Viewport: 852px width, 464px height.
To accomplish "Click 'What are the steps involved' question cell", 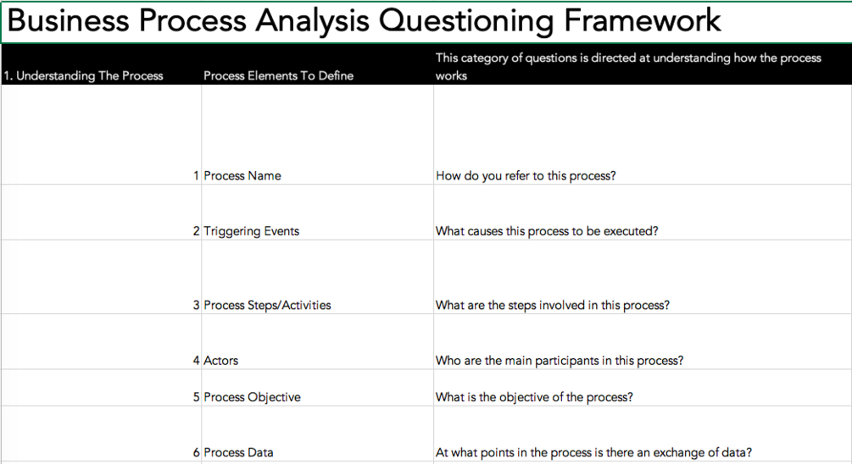I will [x=552, y=305].
